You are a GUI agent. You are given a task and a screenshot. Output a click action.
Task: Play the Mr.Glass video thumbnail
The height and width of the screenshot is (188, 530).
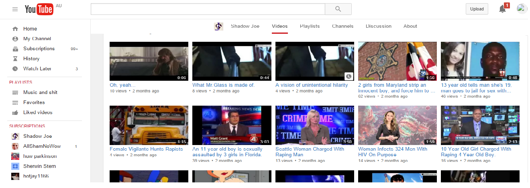(232, 61)
